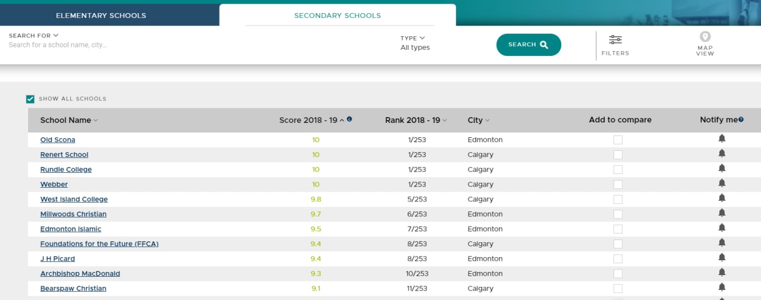The width and height of the screenshot is (761, 300).
Task: Click notify bell for Foundations for the Future
Action: point(722,242)
